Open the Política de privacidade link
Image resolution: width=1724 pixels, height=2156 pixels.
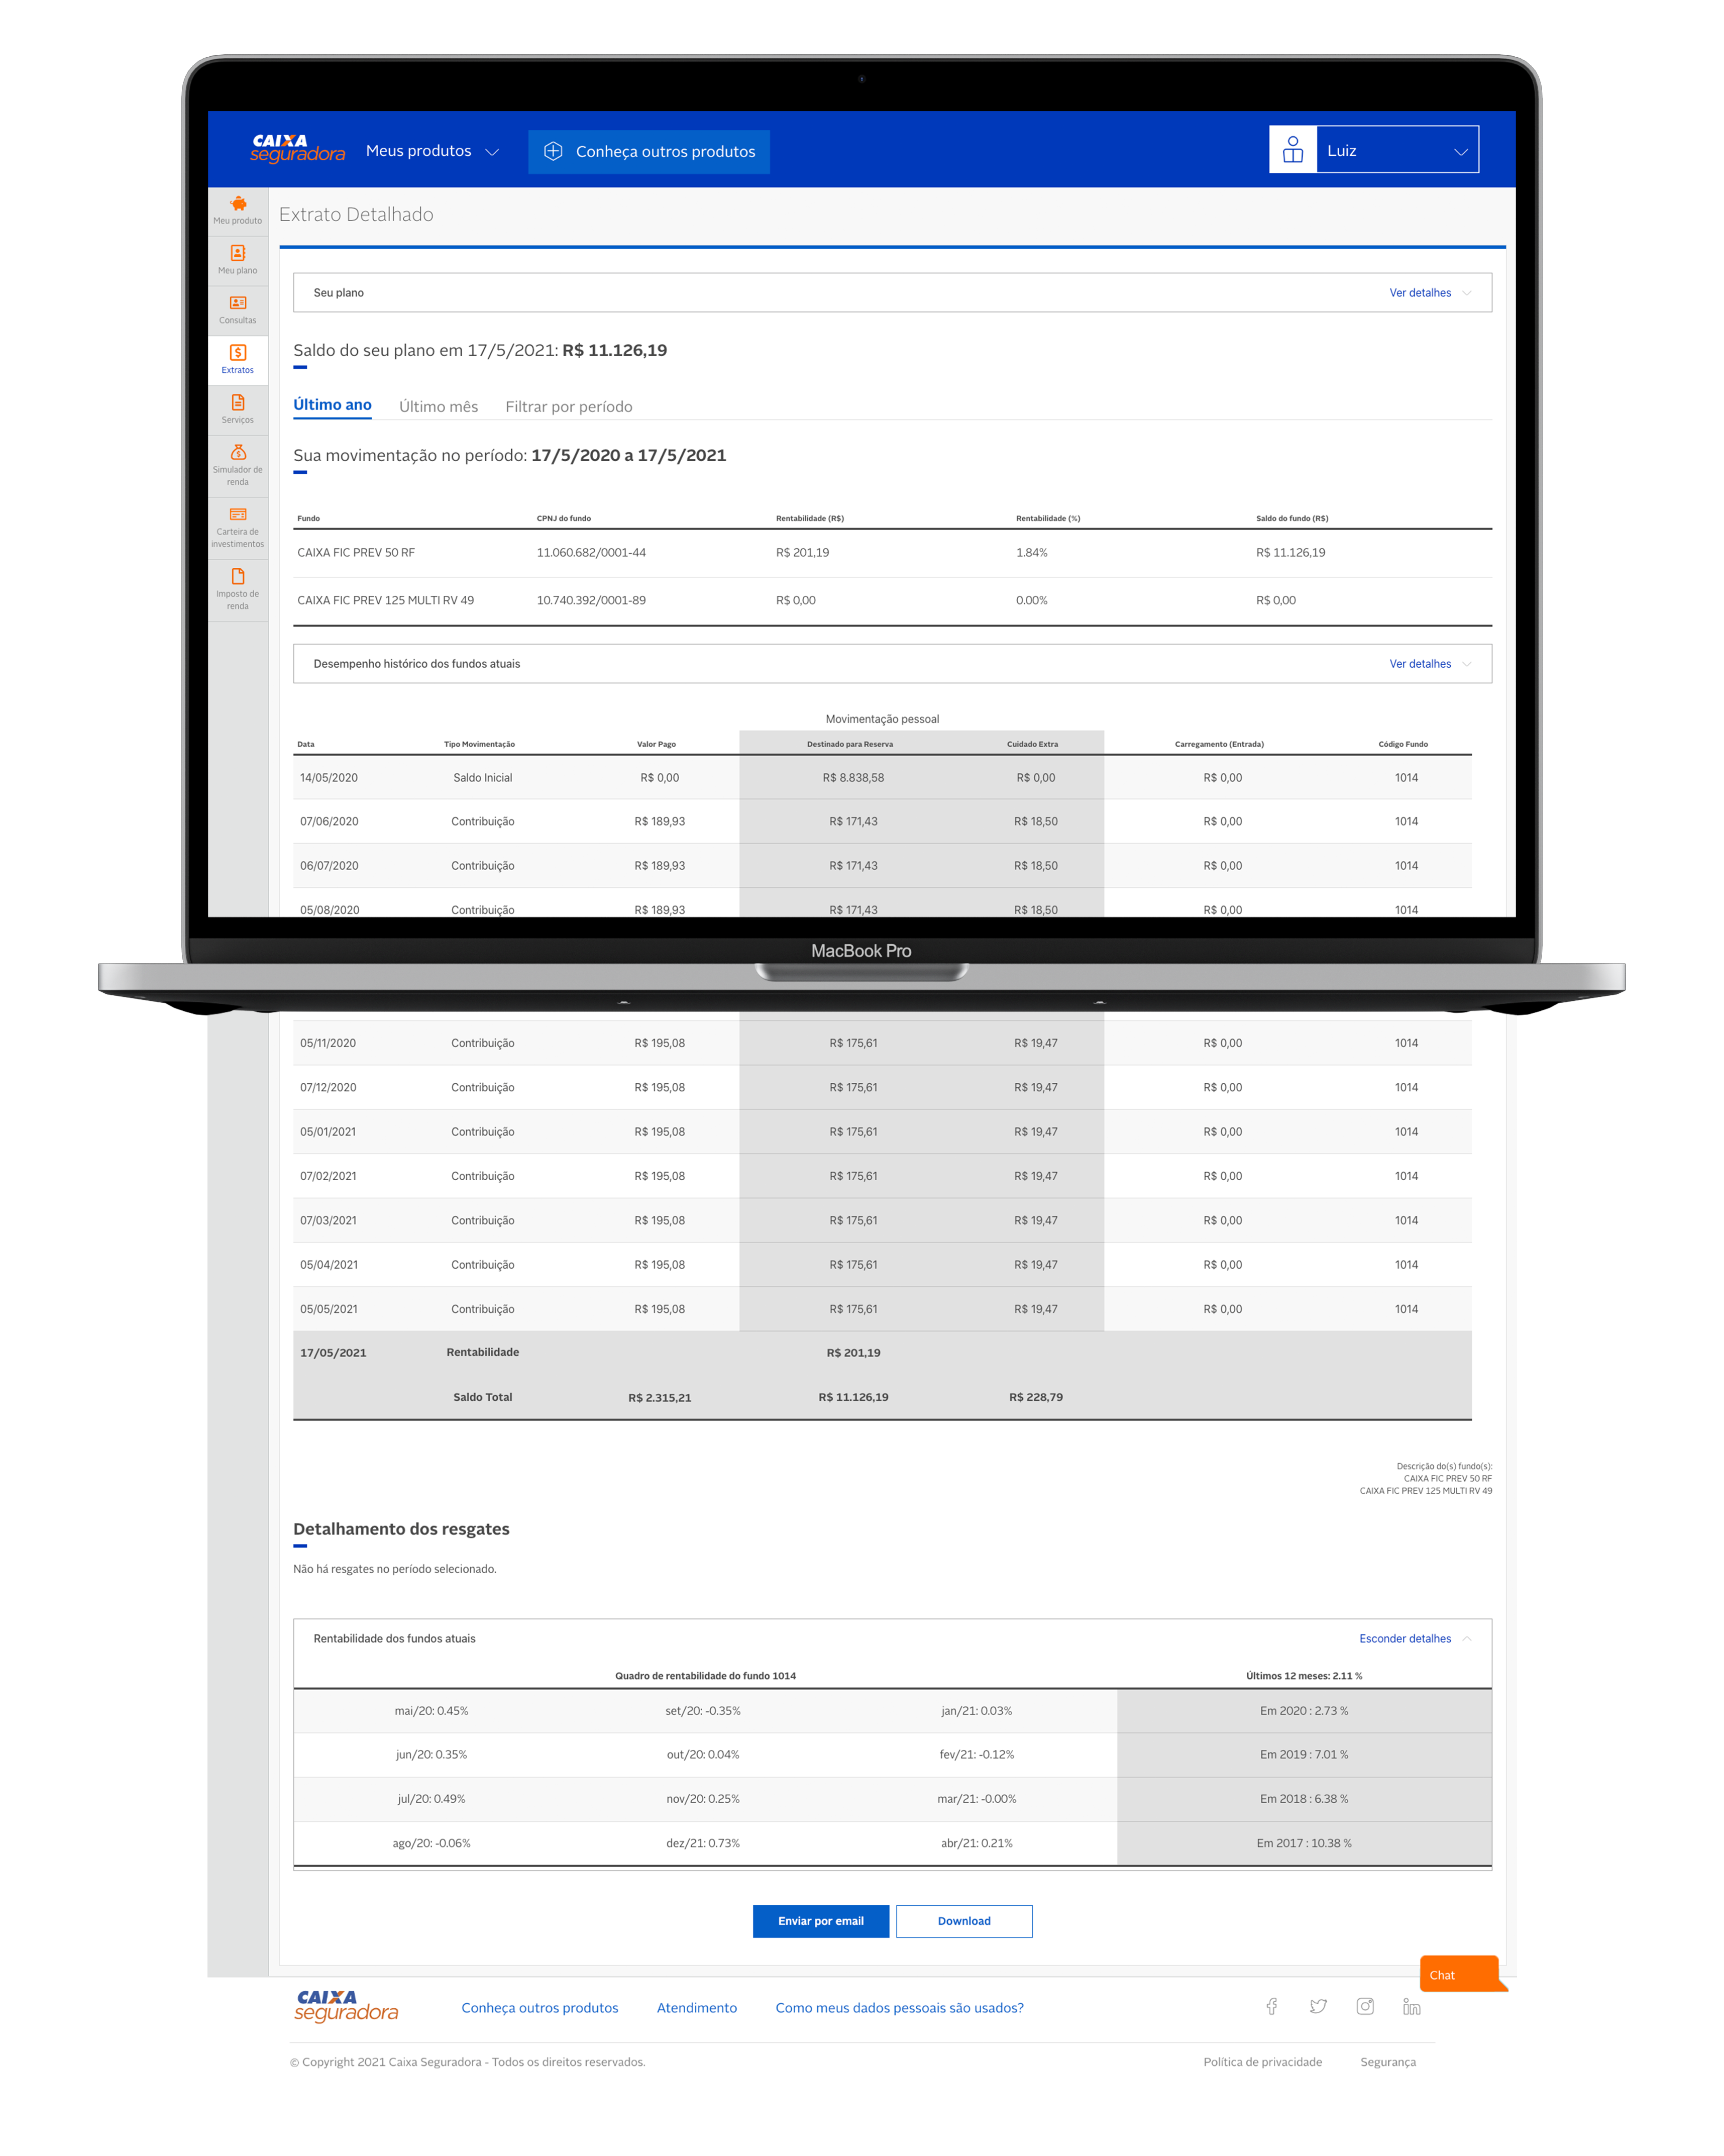coord(1263,2062)
